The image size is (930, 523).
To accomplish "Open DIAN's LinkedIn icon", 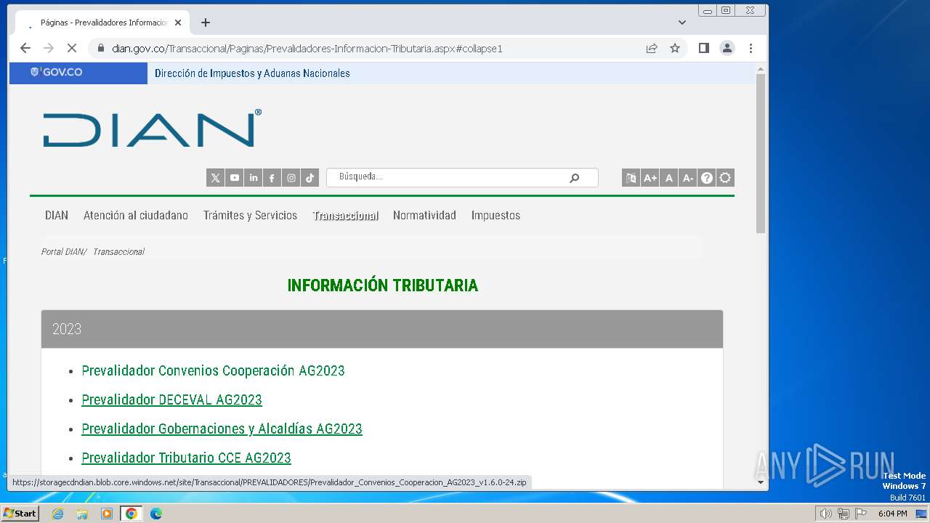I will (x=253, y=178).
